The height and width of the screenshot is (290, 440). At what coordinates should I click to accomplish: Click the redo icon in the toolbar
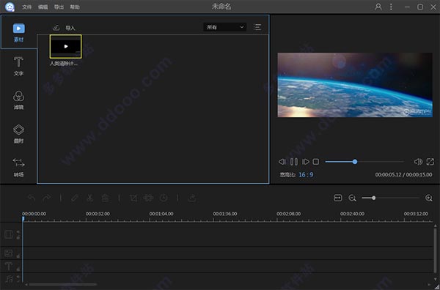pos(47,198)
